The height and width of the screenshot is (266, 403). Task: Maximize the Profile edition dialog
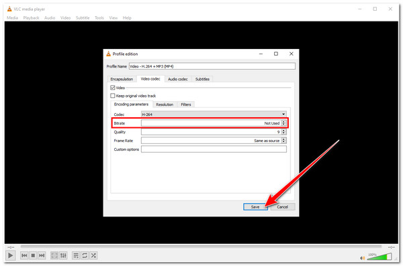(276, 54)
